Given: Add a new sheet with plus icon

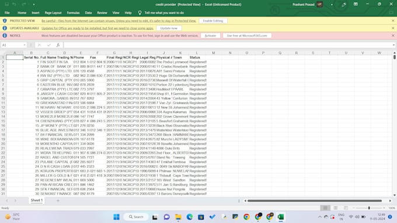Looking at the screenshot, I should 58,200.
